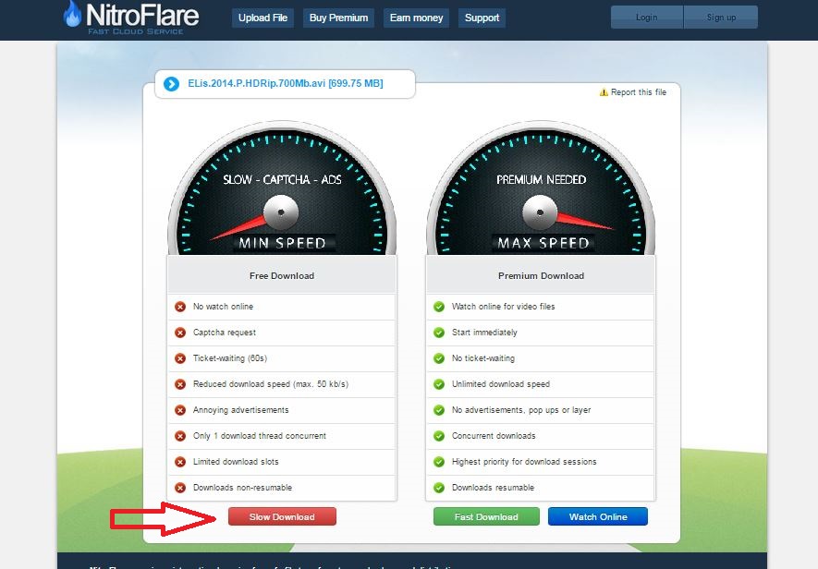Click the warning icon next to Report this file

click(604, 92)
